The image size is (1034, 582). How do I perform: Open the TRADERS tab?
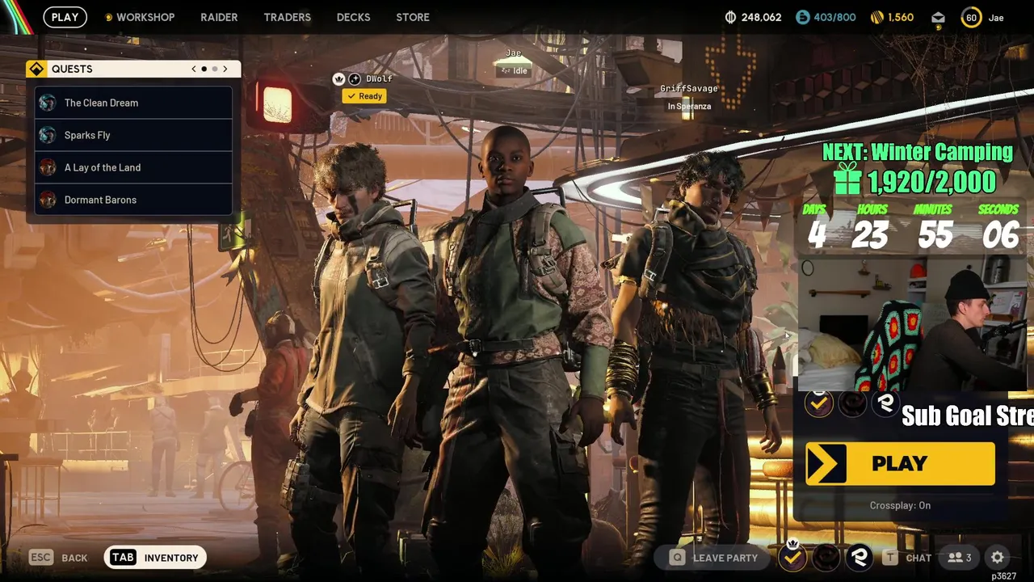287,17
